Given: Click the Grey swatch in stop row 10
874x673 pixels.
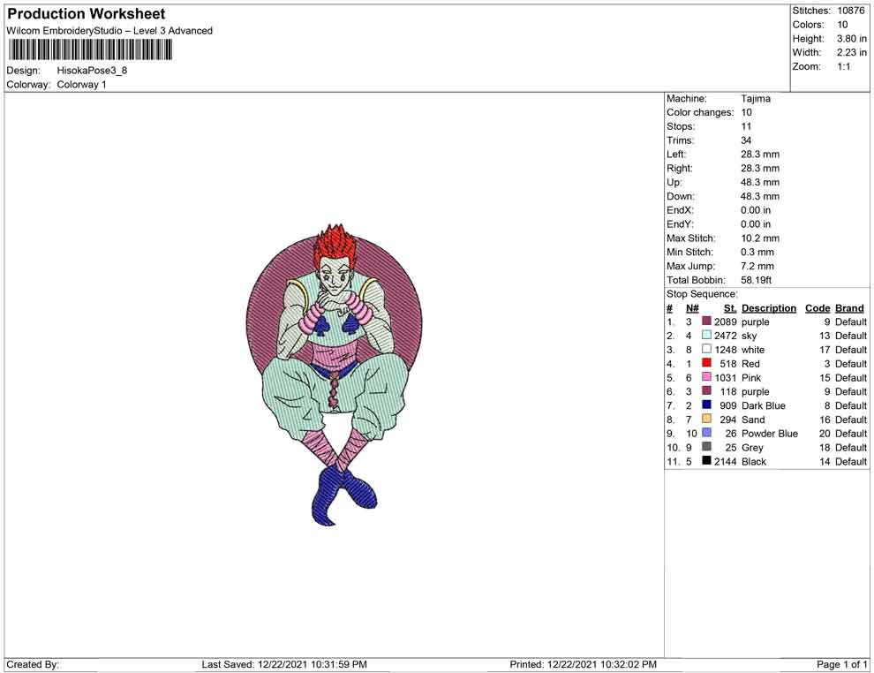Looking at the screenshot, I should (706, 447).
